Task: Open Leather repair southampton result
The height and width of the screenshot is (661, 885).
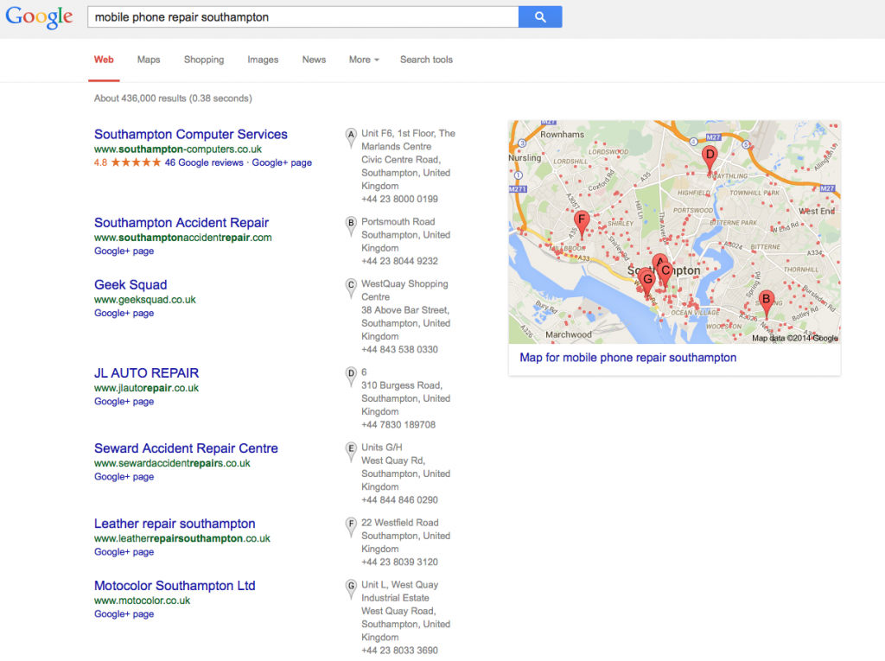Action: coord(175,524)
